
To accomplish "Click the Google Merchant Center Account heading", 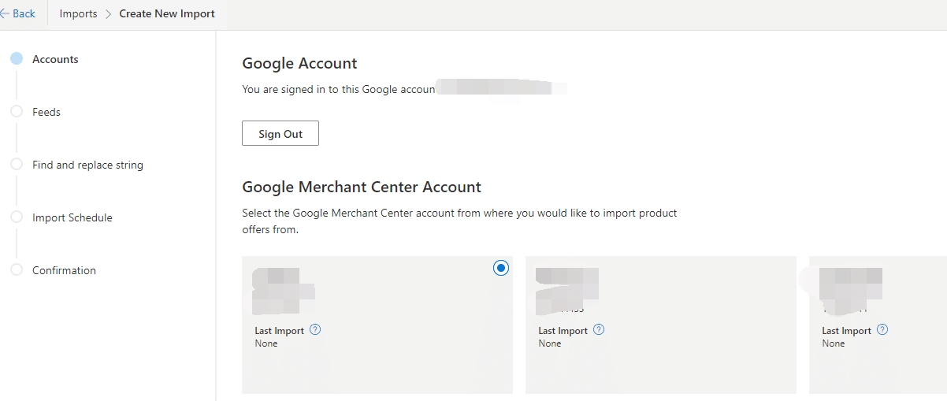I will click(x=362, y=188).
